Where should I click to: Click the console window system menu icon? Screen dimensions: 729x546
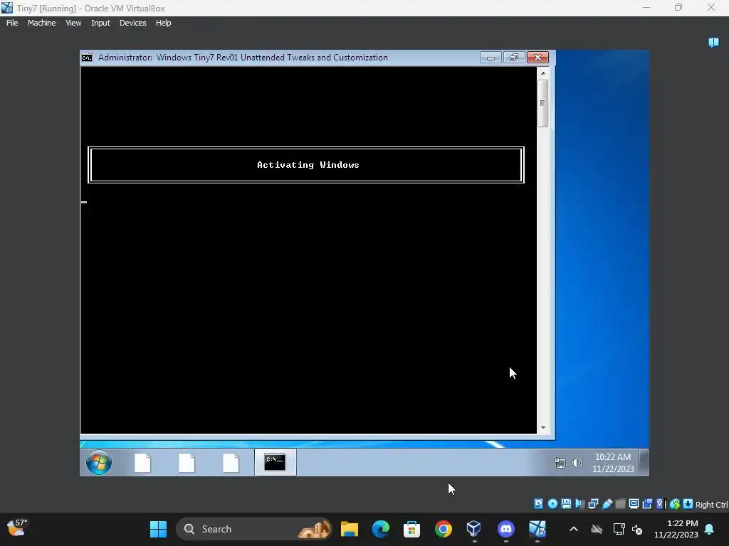click(87, 58)
